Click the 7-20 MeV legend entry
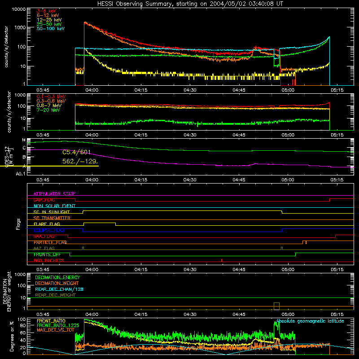Image resolution: width=359 pixels, height=359 pixels. (48, 110)
